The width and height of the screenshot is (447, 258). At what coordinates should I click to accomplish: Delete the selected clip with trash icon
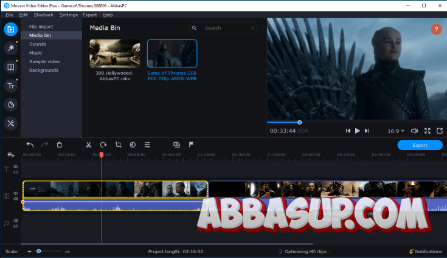pos(60,145)
